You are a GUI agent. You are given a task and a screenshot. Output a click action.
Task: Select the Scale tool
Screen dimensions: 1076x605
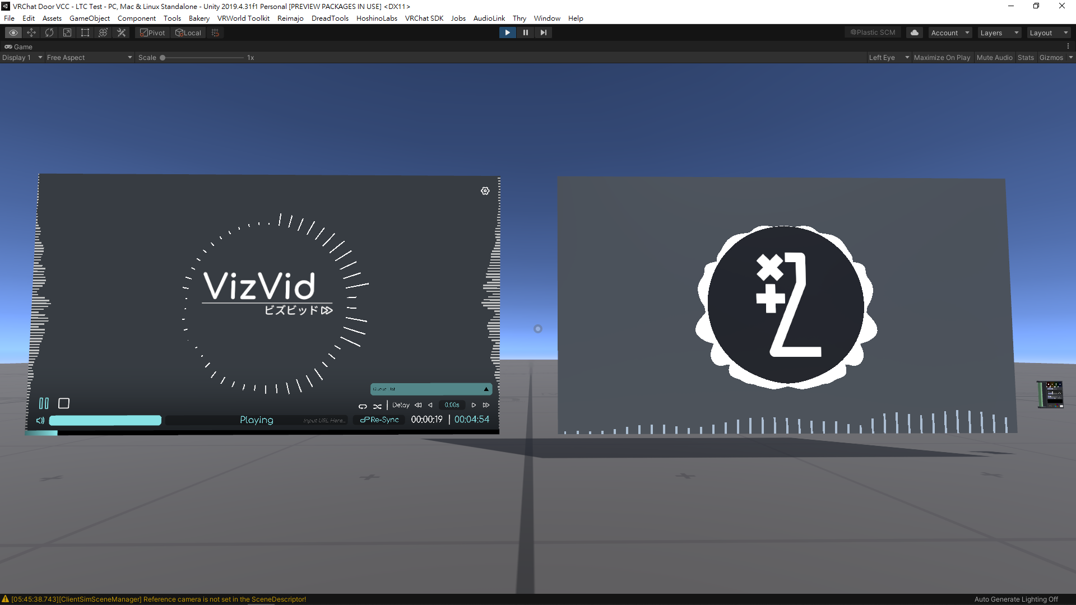tap(67, 32)
